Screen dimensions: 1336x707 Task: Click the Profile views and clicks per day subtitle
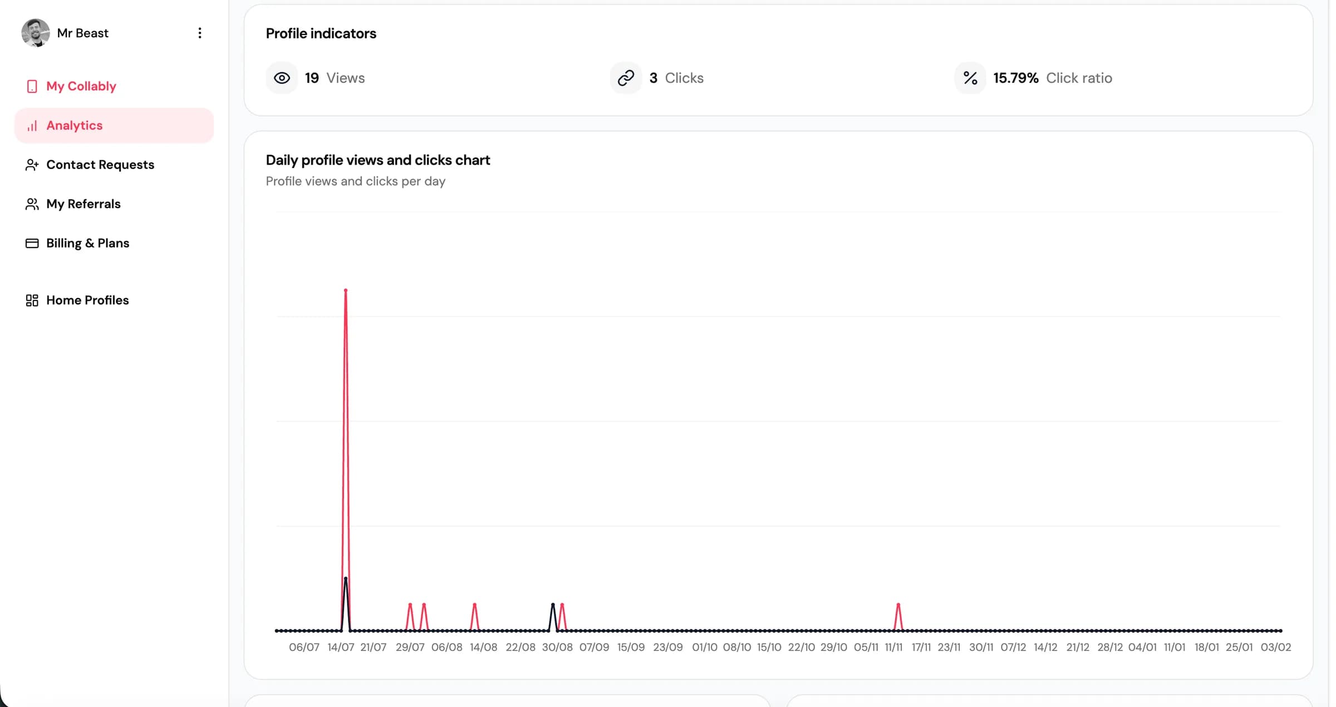(356, 181)
